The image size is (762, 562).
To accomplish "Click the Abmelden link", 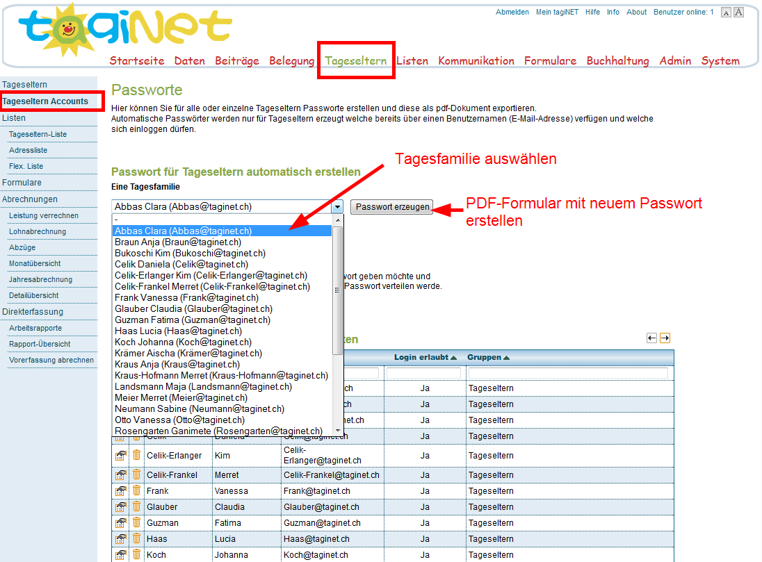I will (512, 13).
